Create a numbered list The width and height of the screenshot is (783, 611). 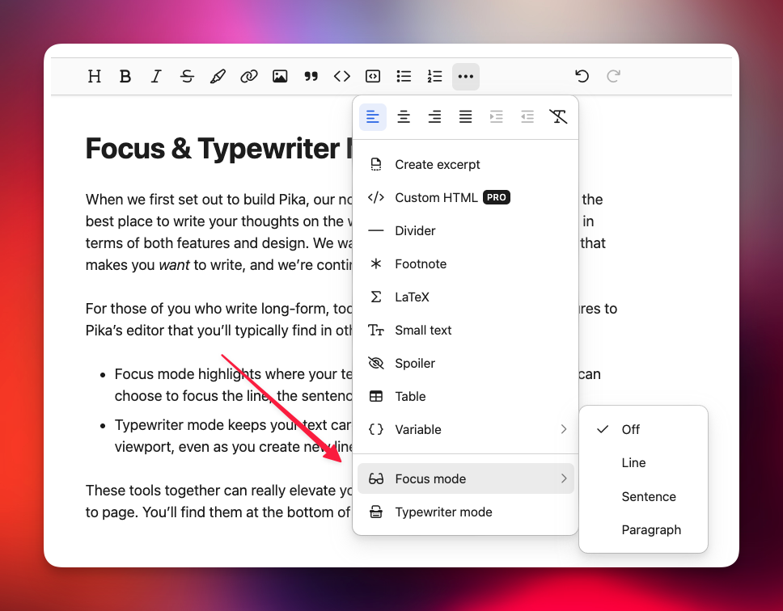pos(434,76)
